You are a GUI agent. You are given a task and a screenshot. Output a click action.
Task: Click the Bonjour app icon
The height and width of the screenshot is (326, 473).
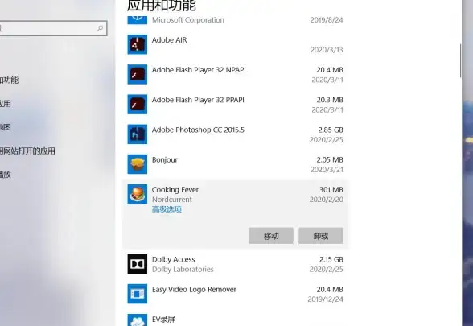138,164
